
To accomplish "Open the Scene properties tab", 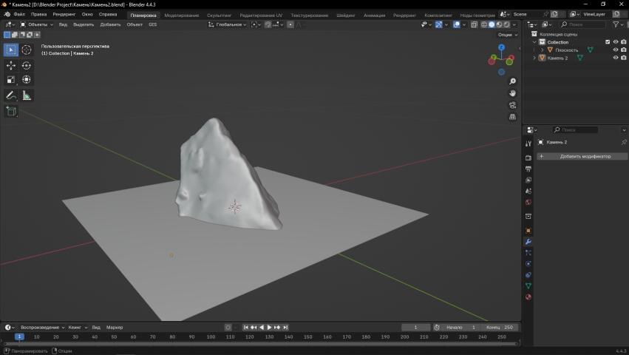I will pos(528,191).
